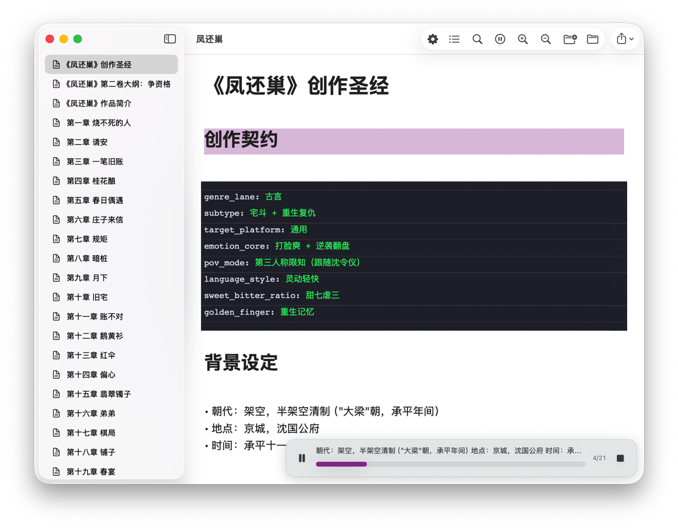Click the highlighted 创作契约 heading

[x=414, y=141]
